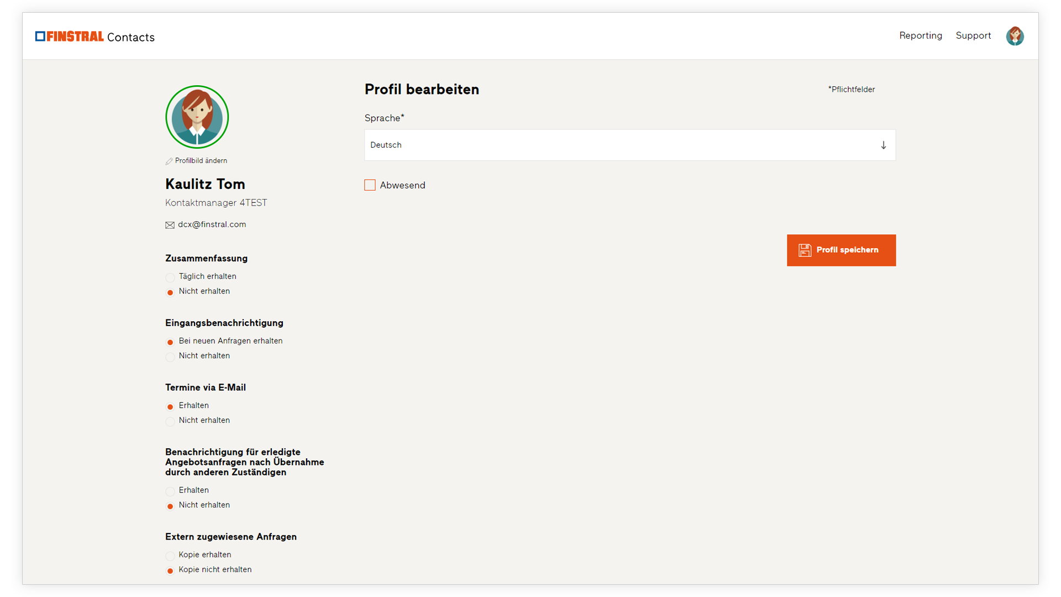1061x597 pixels.
Task: Click the Profilbild ändern link
Action: click(x=201, y=161)
